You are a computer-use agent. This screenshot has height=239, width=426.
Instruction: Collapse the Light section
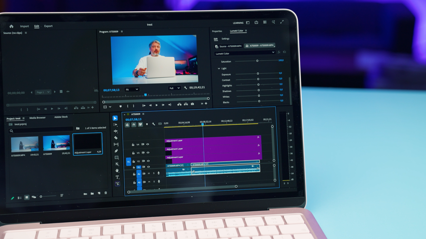pos(219,69)
